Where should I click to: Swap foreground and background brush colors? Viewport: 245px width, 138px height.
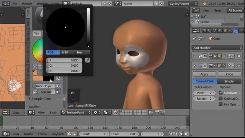(x=58, y=78)
